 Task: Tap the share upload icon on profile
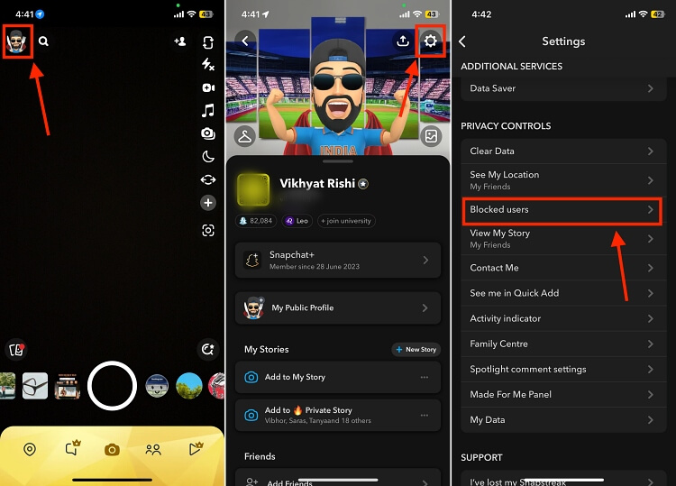[x=403, y=41]
